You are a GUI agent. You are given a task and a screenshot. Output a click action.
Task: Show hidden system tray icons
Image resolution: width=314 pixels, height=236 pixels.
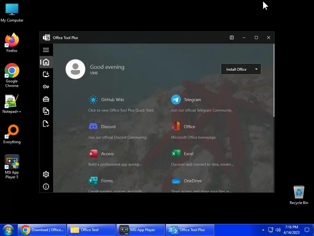pos(263,230)
